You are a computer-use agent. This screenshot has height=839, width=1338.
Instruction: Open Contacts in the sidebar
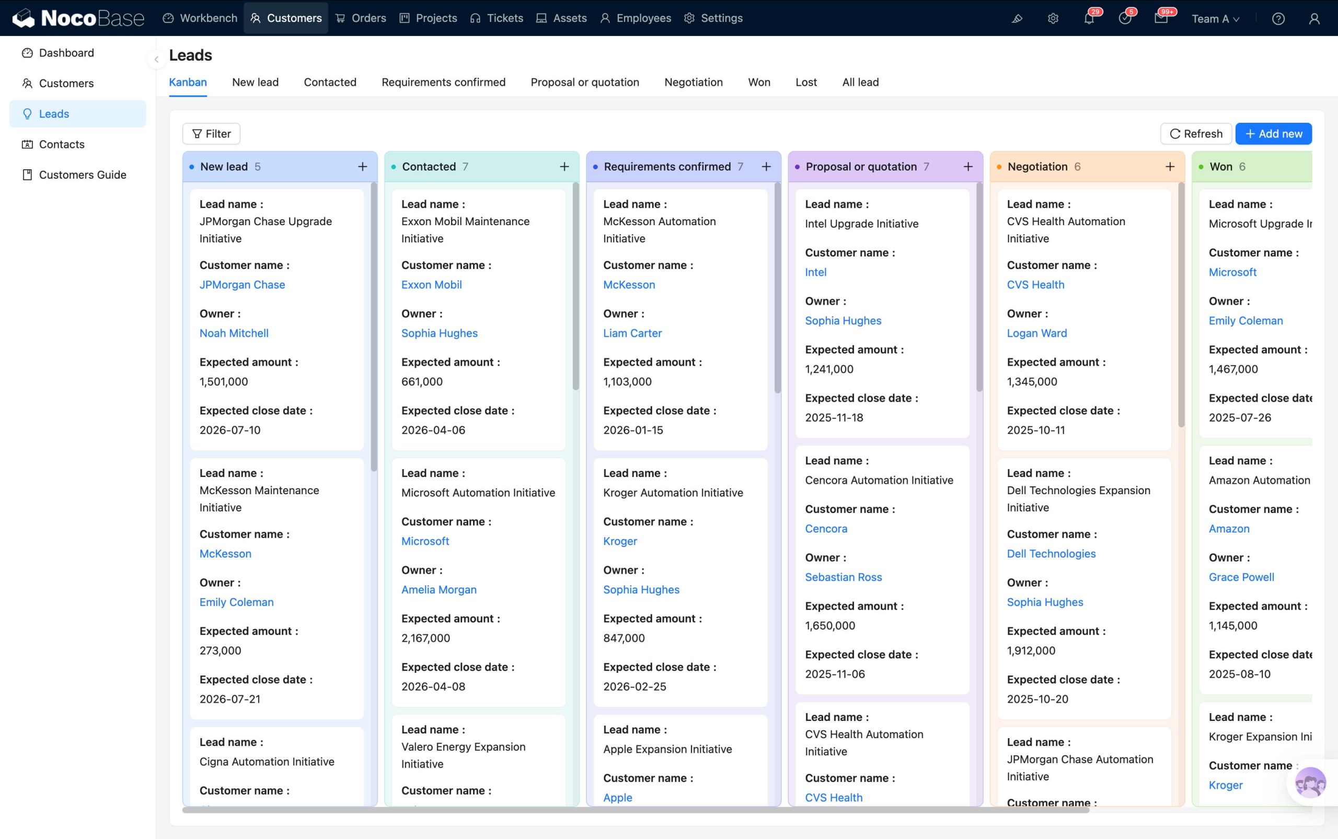[78, 144]
